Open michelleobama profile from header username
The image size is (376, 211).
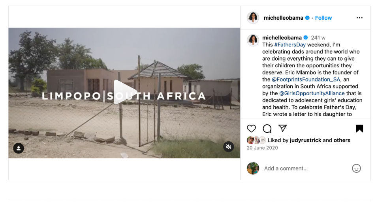[283, 18]
